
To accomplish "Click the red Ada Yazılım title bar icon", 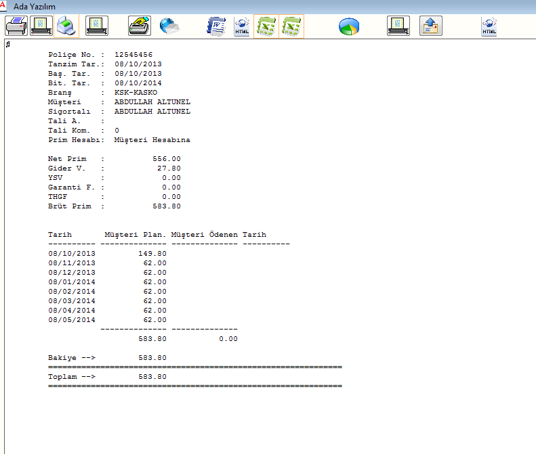I will click(4, 5).
